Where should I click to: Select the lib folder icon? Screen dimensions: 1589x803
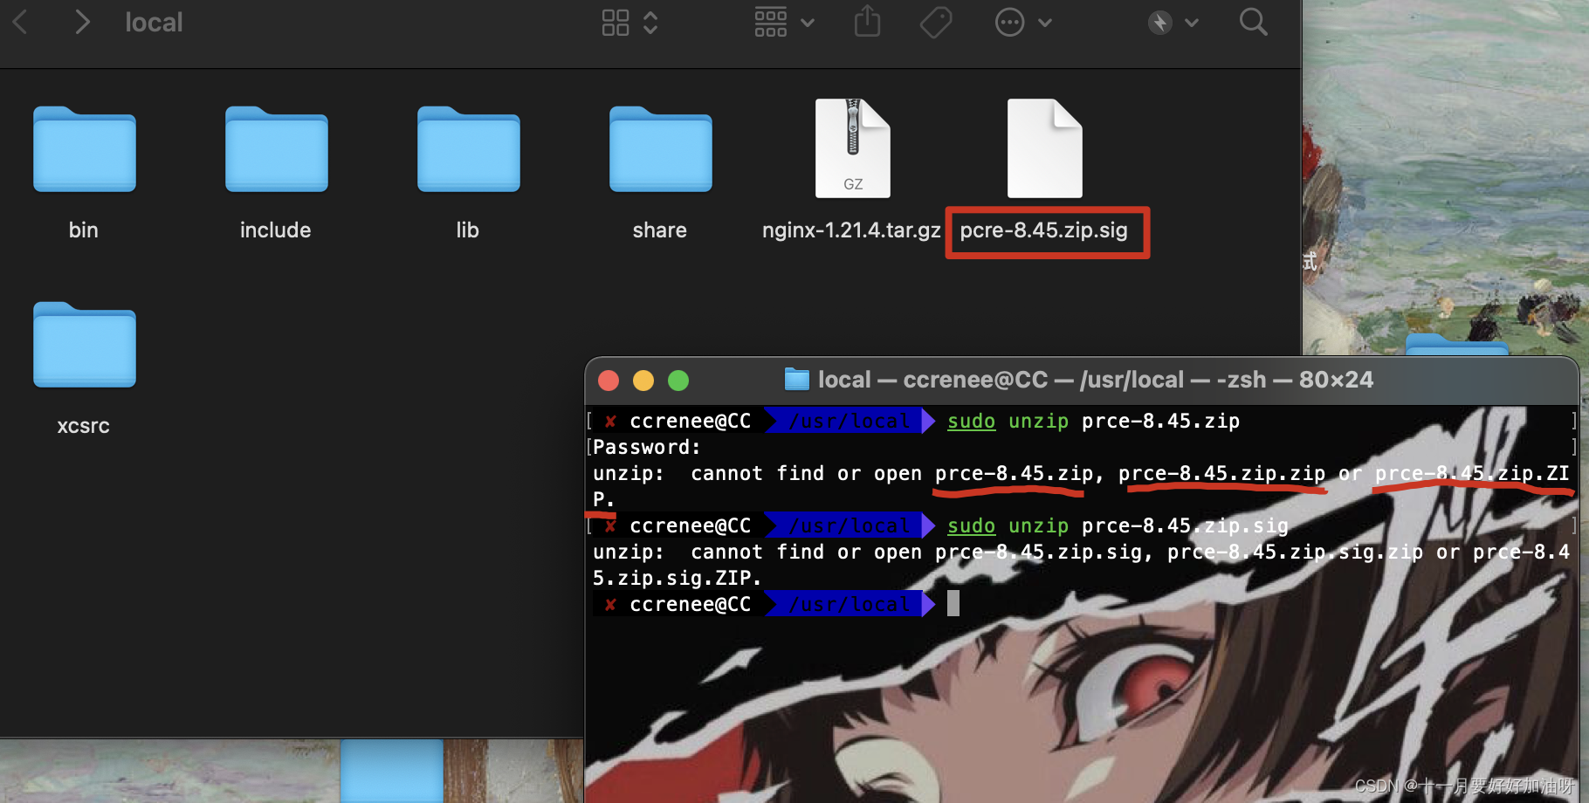click(468, 149)
